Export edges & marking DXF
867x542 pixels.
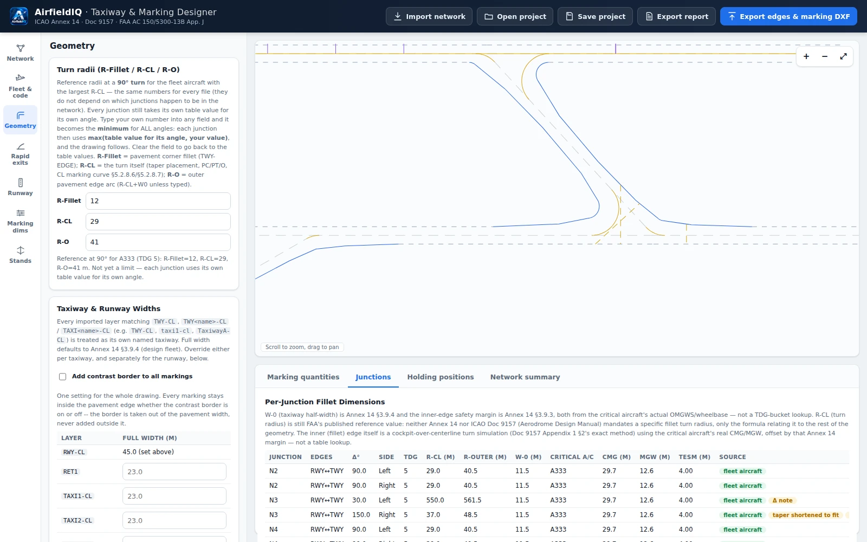click(788, 16)
